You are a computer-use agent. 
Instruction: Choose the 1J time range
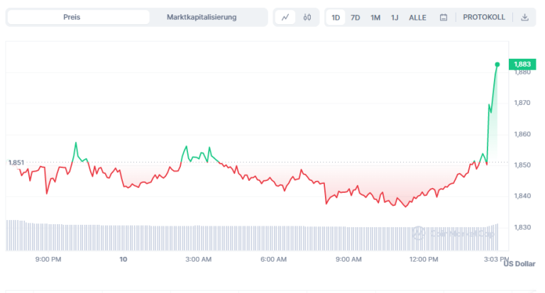[395, 17]
